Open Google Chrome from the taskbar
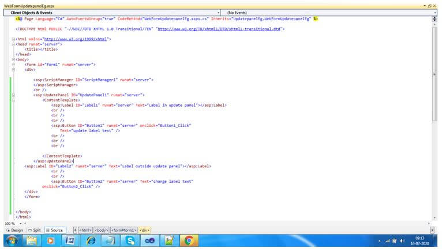 coord(189,240)
